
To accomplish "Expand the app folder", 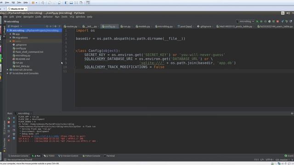I will [11, 34].
